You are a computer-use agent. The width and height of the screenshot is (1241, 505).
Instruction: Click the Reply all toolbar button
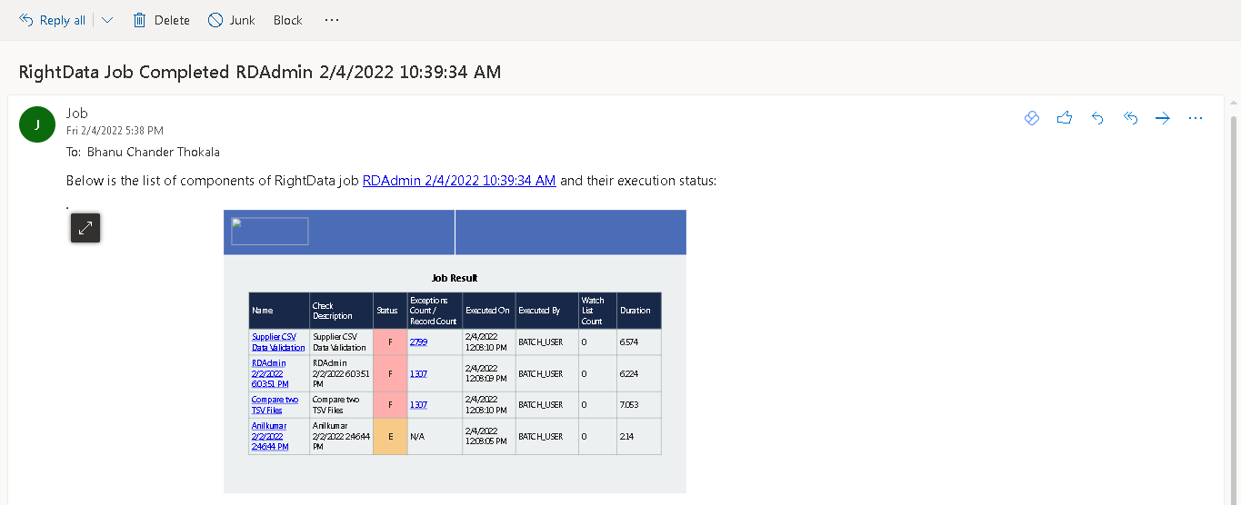pos(52,20)
